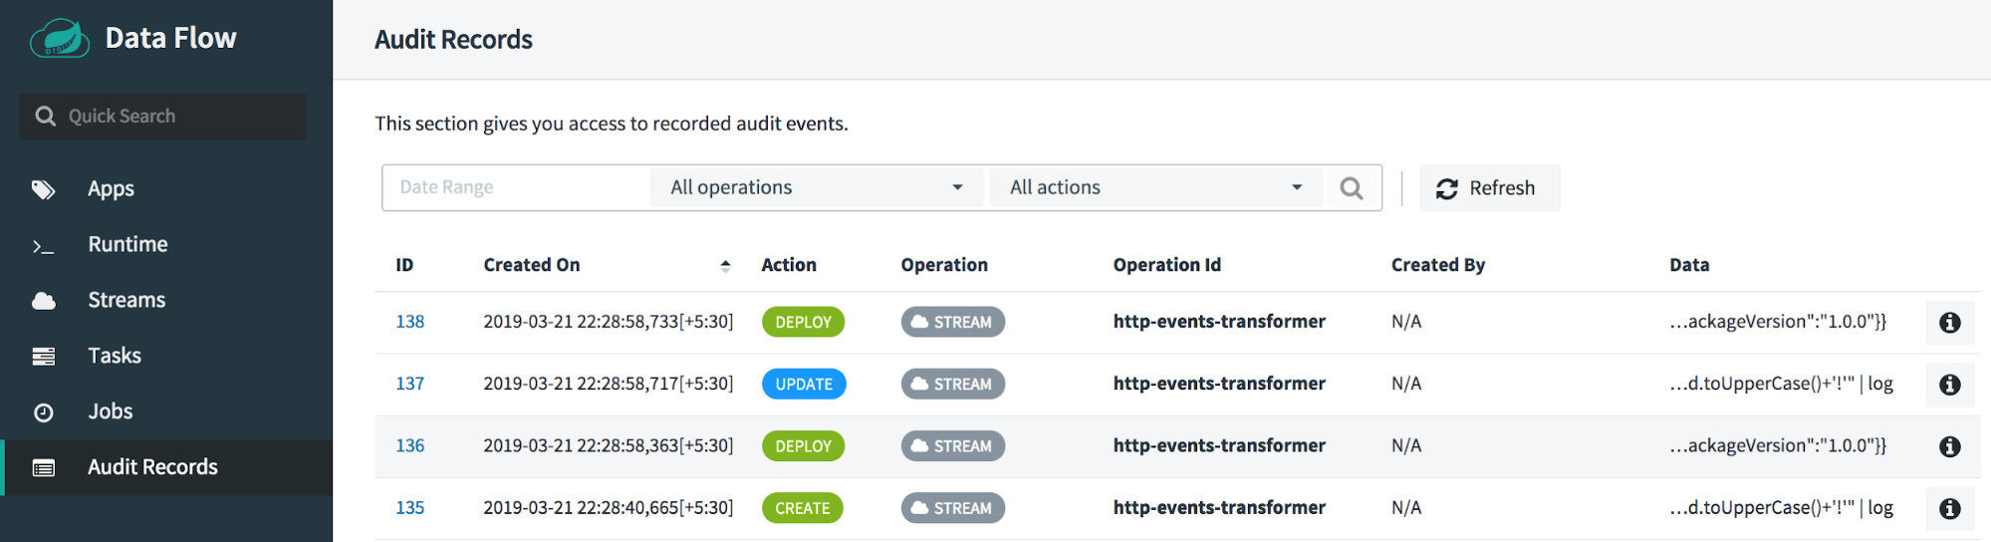Click the Data Flow logo icon
Viewport: 1991px width, 542px height.
tap(60, 39)
